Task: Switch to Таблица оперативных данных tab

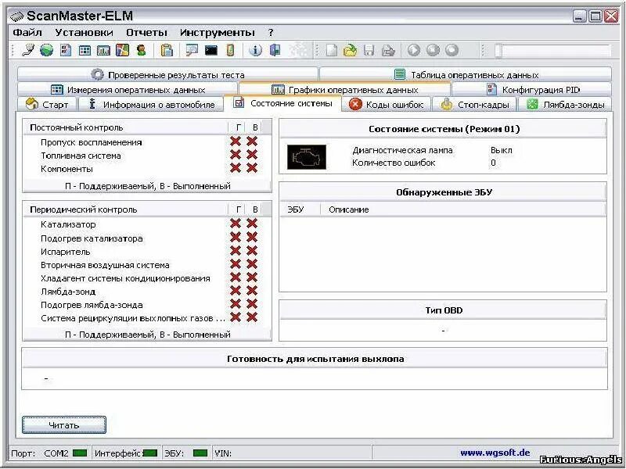Action: [x=466, y=74]
